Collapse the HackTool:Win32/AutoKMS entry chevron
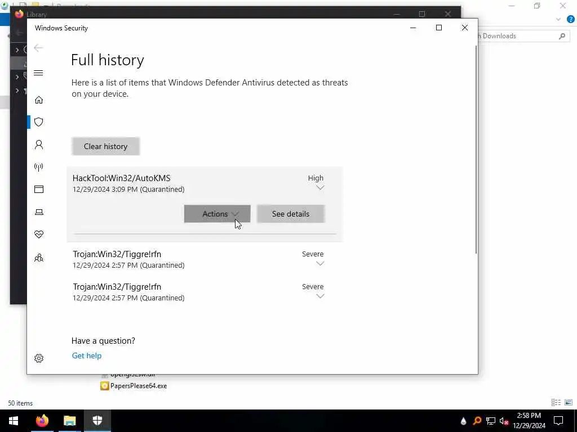The height and width of the screenshot is (432, 577). coord(320,187)
